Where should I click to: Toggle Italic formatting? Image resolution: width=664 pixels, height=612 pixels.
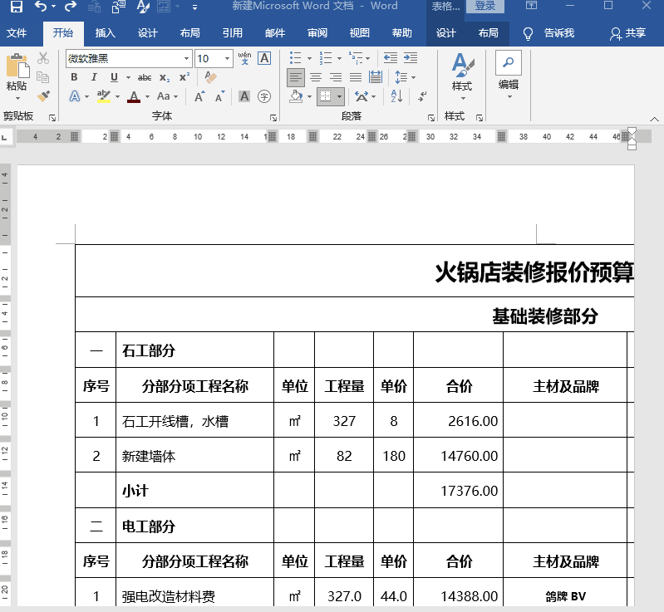(94, 77)
